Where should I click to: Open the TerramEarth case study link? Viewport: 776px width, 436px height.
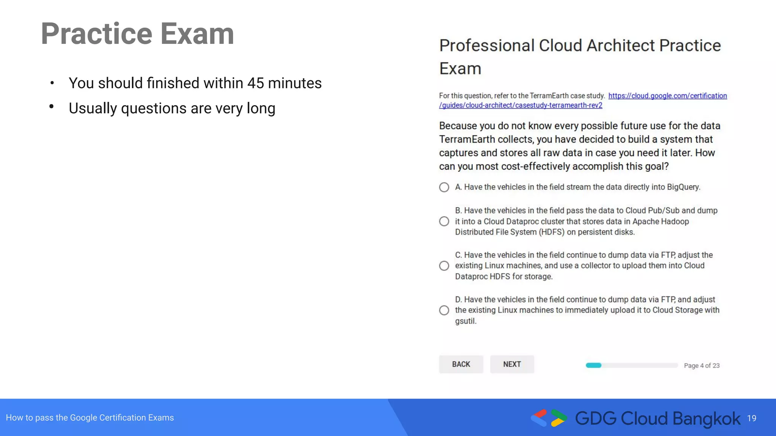[583, 100]
